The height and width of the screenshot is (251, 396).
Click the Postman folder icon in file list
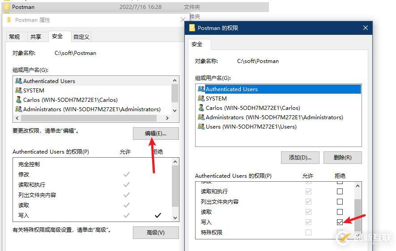[x=7, y=7]
